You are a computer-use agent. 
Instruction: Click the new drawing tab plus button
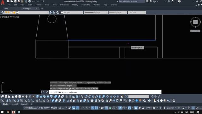42,9
